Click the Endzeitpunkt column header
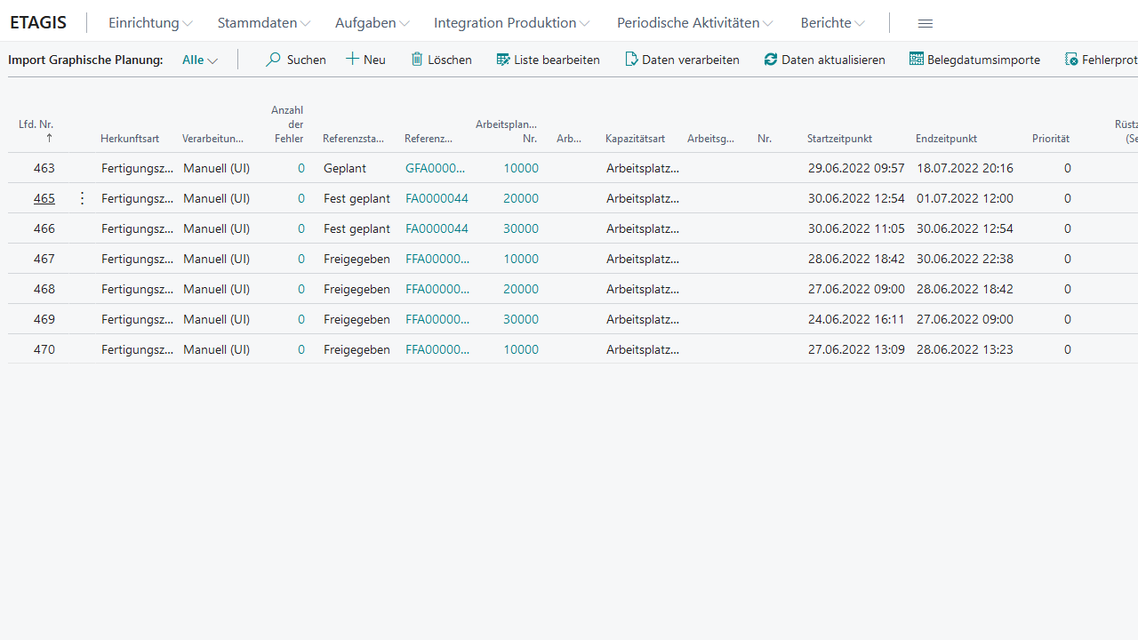 click(946, 139)
